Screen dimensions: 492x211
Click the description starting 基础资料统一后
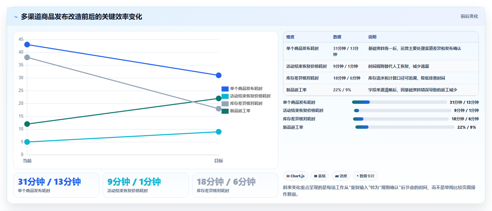(x=415, y=49)
